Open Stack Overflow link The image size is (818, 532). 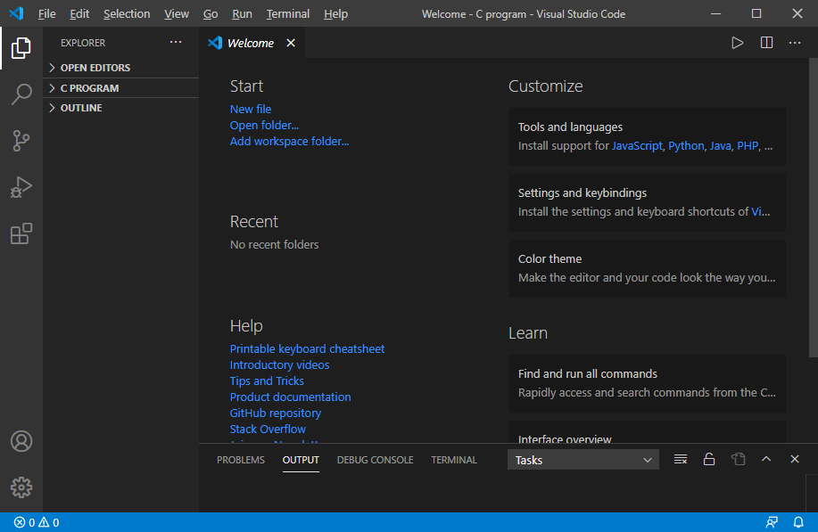268,430
